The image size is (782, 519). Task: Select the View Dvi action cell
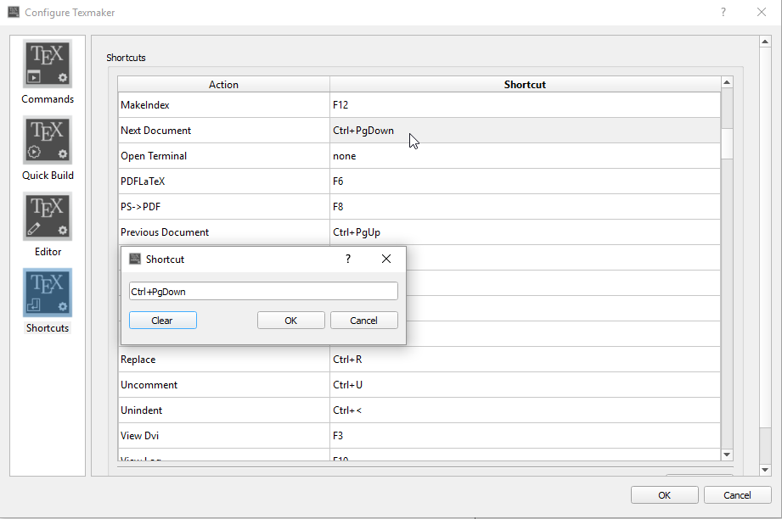(223, 436)
